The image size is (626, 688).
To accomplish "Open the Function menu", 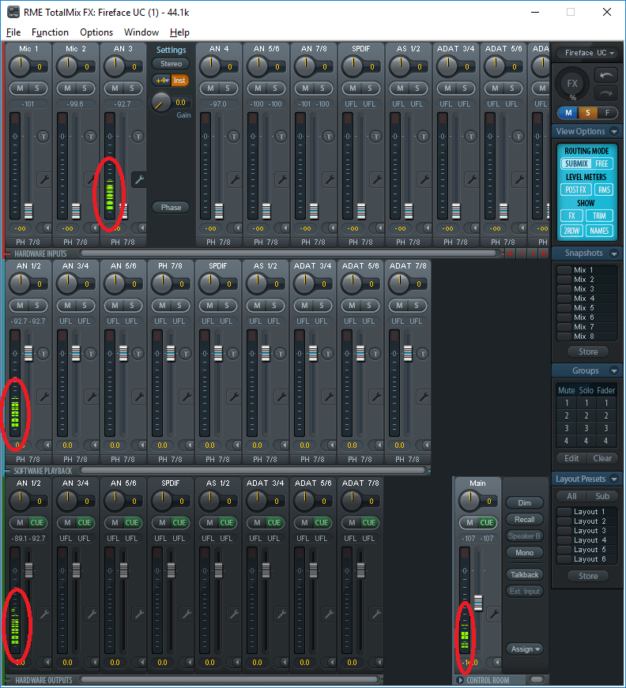I will (50, 32).
